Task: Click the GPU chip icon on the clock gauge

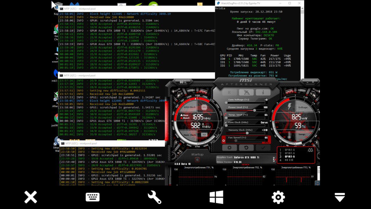Action: click(204, 107)
